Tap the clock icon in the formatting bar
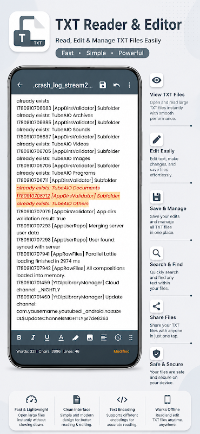Image resolution: width=200 pixels, height=434 pixels. point(118,337)
